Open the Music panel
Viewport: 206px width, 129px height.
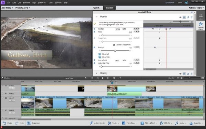click(180, 123)
